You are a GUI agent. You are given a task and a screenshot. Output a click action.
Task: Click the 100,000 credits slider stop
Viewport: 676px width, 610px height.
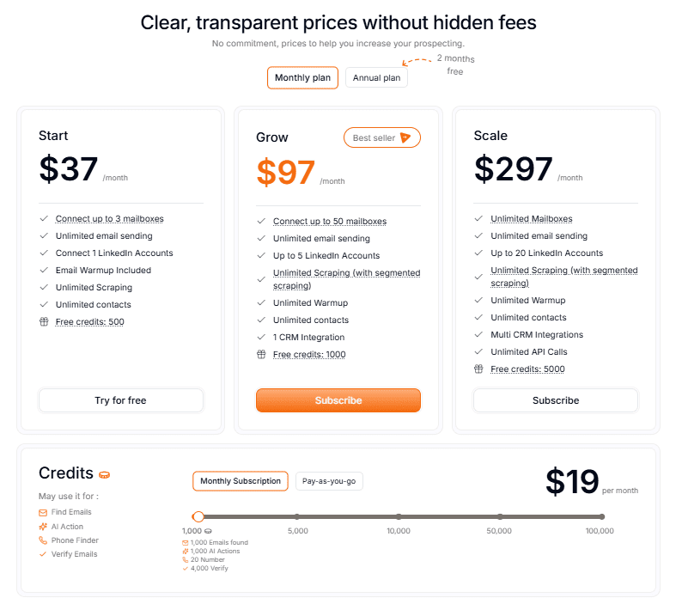click(x=601, y=516)
